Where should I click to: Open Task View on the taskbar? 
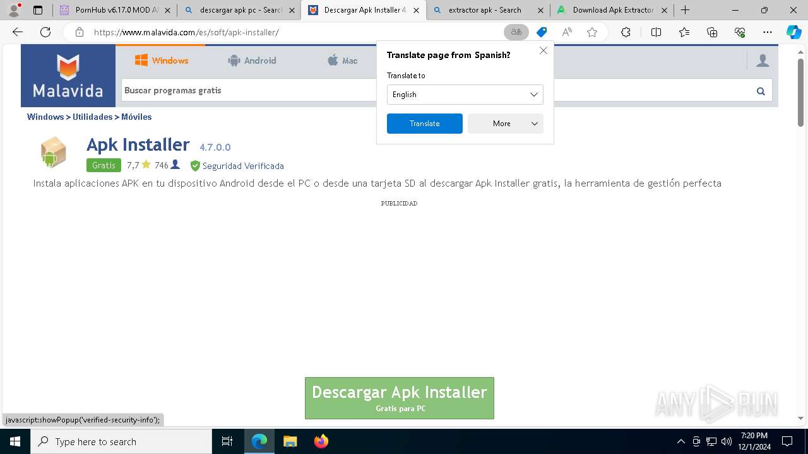(x=227, y=441)
